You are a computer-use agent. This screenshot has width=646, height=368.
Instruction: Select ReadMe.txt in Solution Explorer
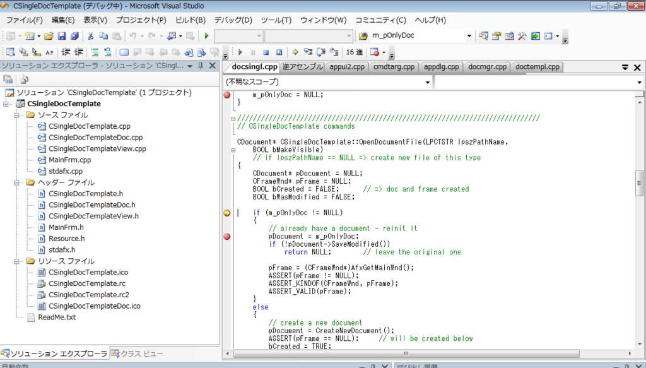(x=57, y=318)
